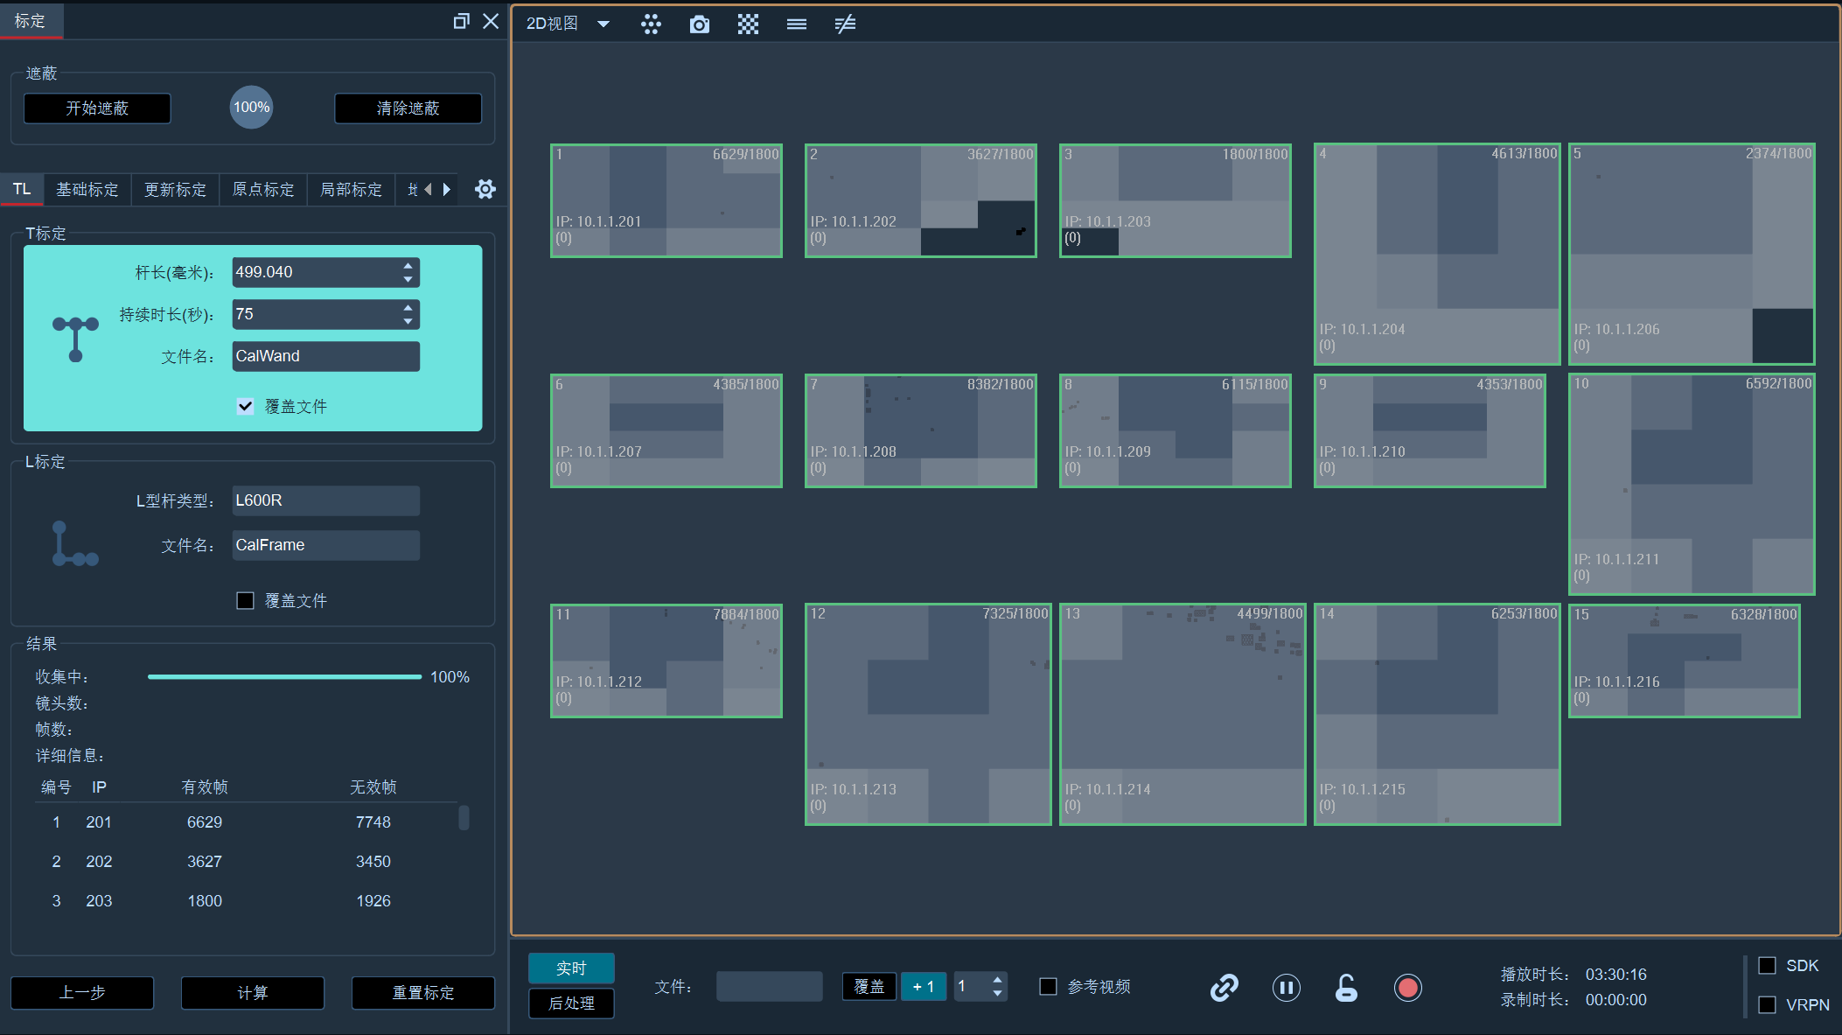Click the reset calibration button (重置标定)

(423, 993)
